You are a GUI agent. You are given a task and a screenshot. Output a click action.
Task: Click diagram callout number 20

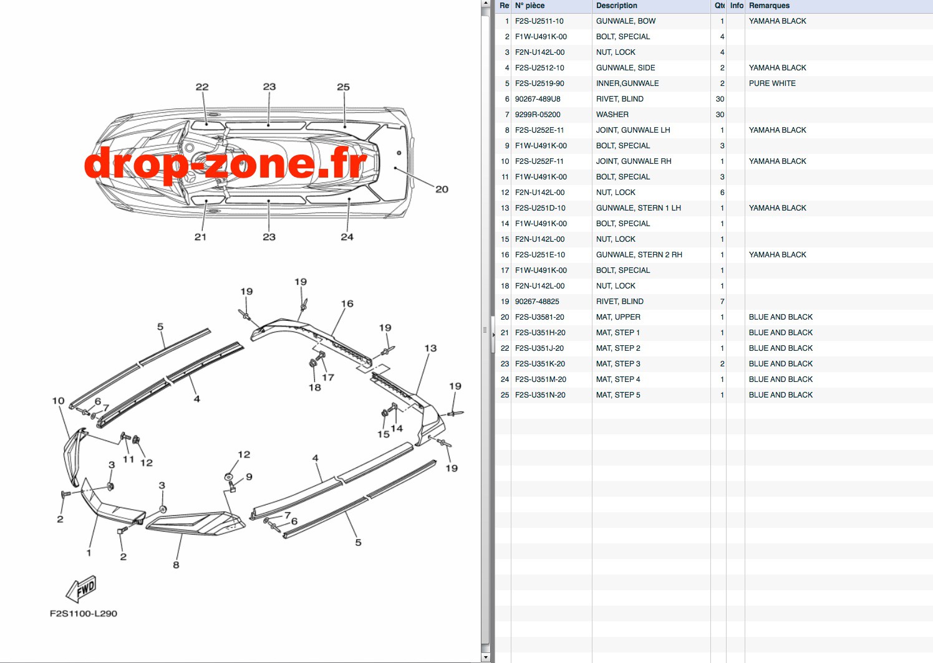(x=442, y=189)
